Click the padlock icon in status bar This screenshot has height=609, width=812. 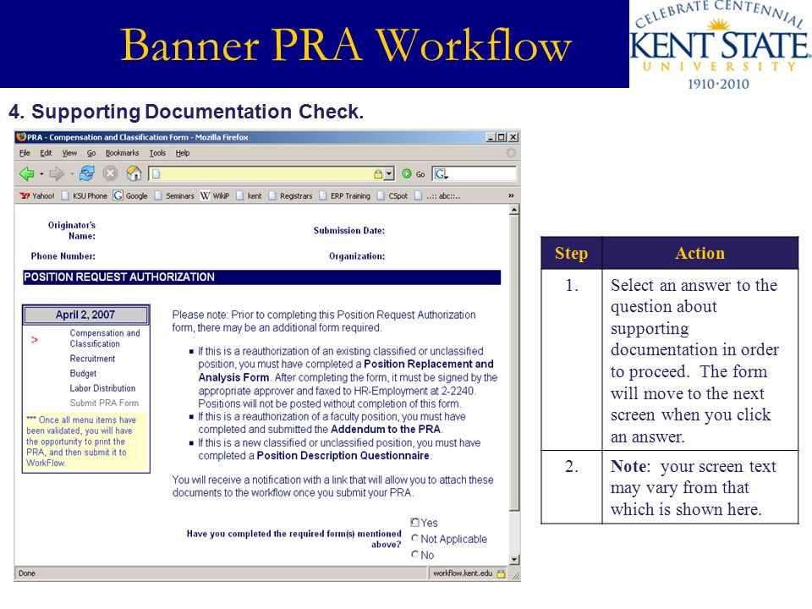click(501, 573)
